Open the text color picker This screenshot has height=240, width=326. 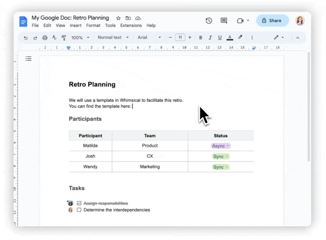[230, 38]
